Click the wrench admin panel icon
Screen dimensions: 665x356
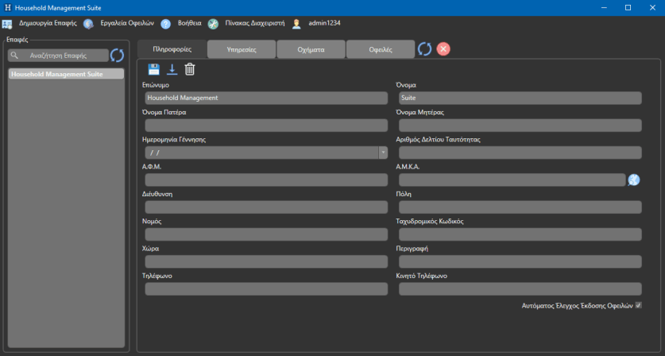(213, 24)
